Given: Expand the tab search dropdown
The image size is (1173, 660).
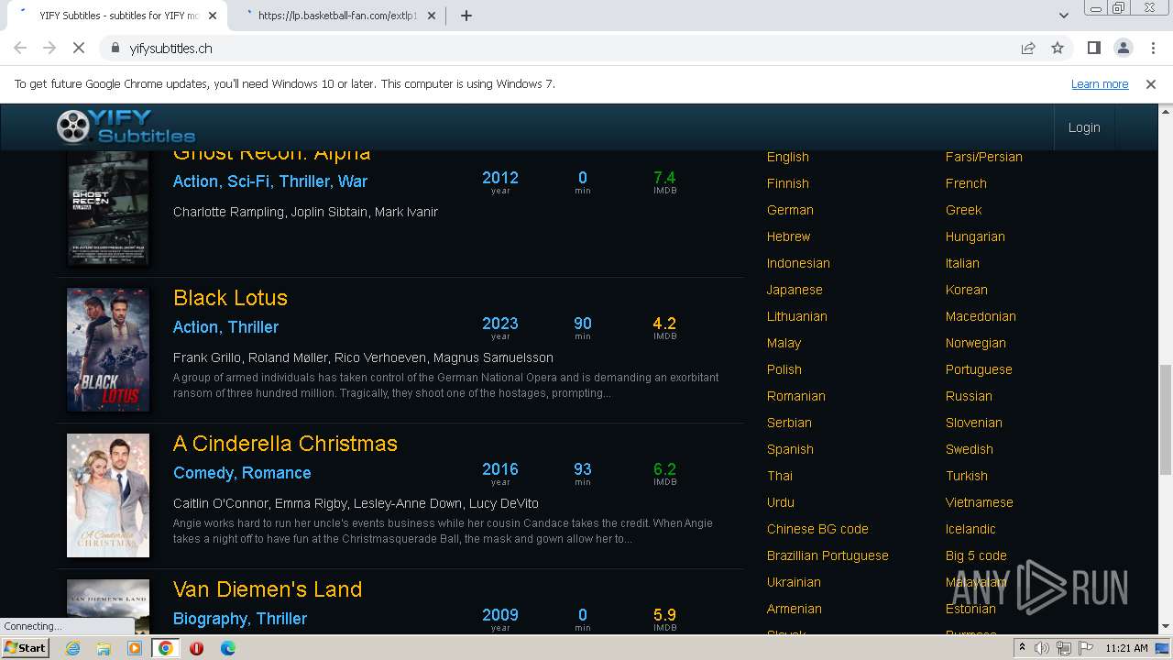Looking at the screenshot, I should tap(1063, 16).
